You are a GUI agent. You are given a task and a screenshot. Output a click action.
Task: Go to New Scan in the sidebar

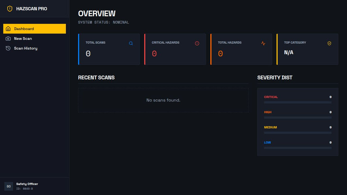tap(23, 39)
